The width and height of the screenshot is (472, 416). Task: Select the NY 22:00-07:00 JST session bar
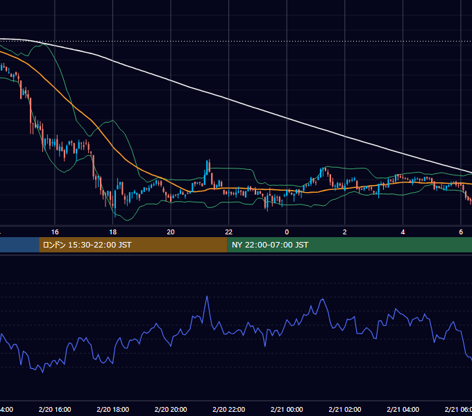click(349, 245)
